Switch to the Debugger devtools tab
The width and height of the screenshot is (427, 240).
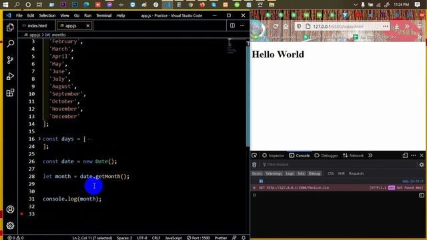click(326, 155)
